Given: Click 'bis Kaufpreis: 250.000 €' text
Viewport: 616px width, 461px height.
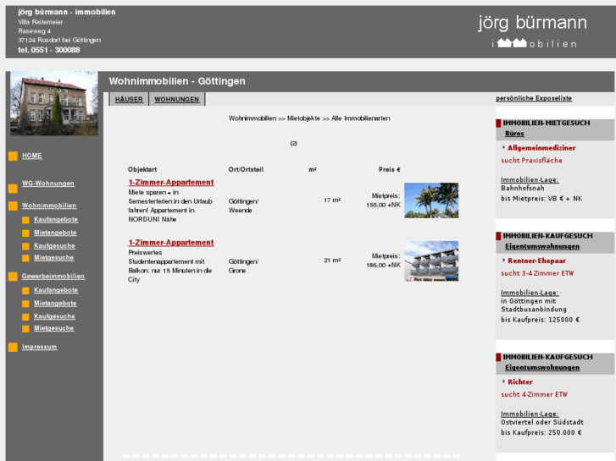Looking at the screenshot, I should 541,432.
